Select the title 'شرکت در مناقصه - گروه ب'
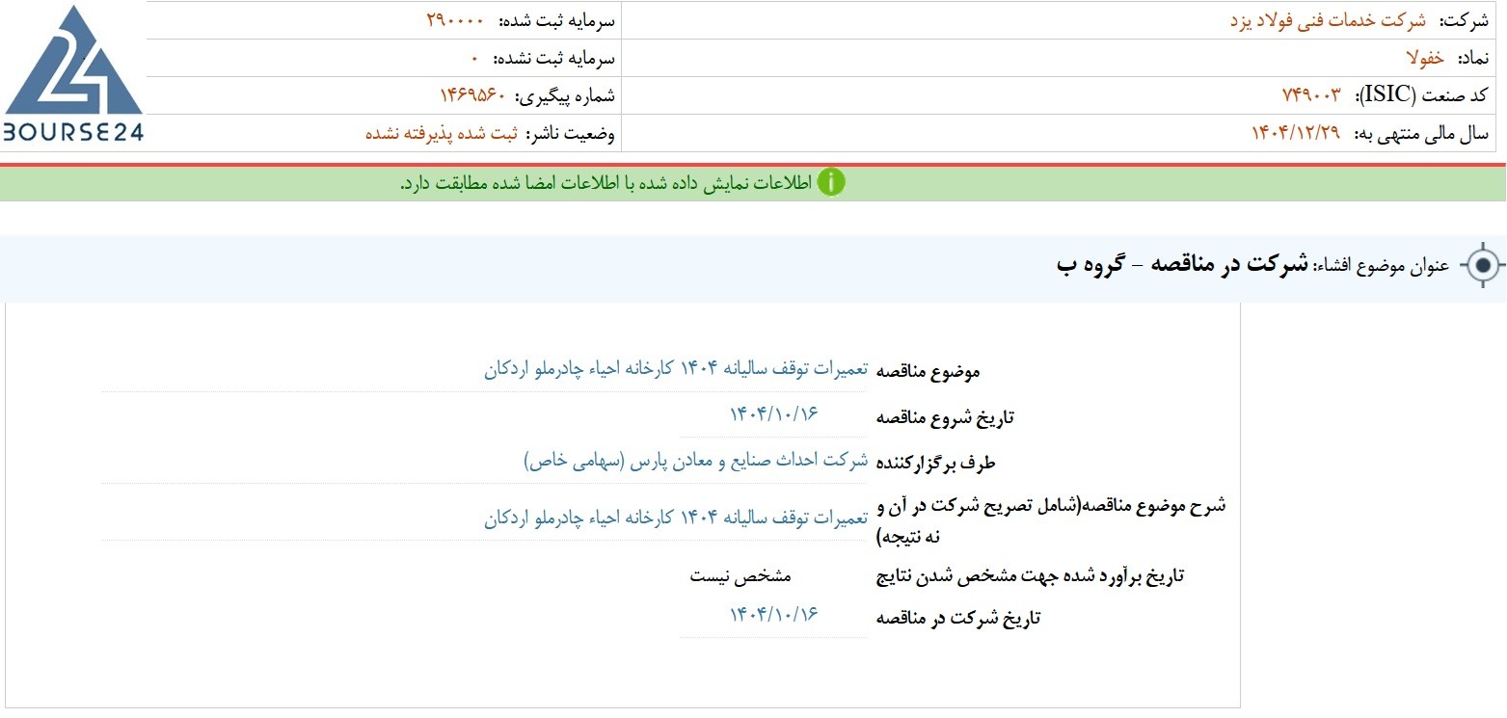 click(1183, 263)
